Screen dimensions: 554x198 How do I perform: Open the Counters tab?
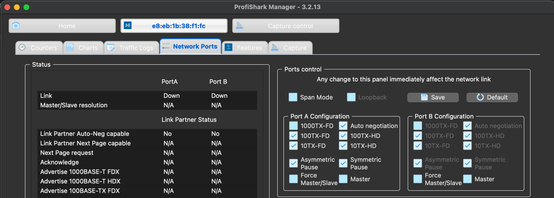tap(39, 47)
